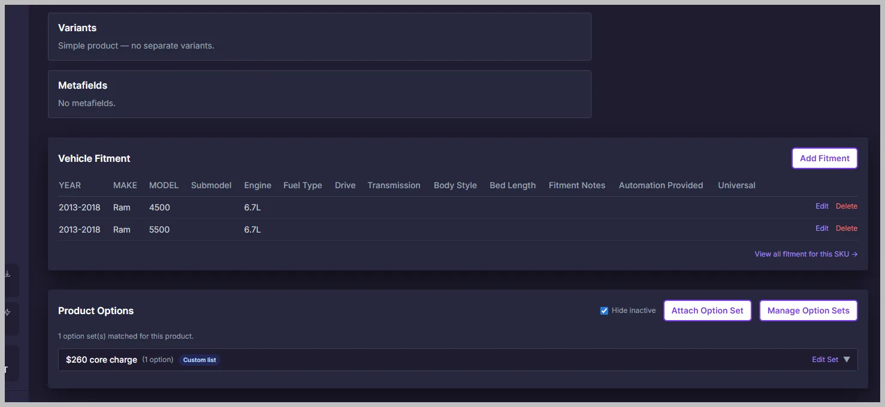
Task: Open View all fitment for this SKU
Action: click(806, 254)
